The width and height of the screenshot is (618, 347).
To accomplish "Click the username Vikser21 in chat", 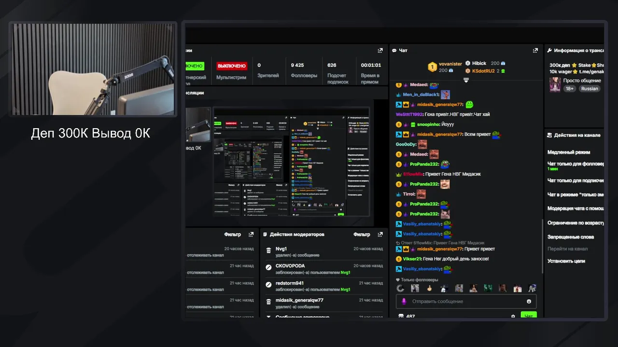I will tap(412, 259).
